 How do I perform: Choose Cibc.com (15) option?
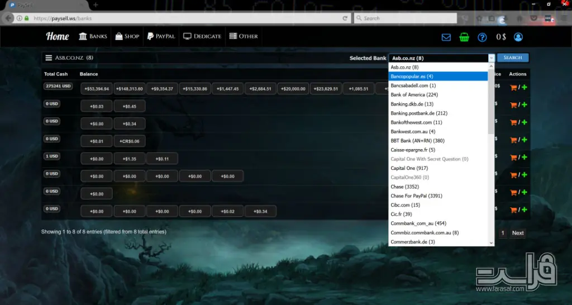click(438, 205)
